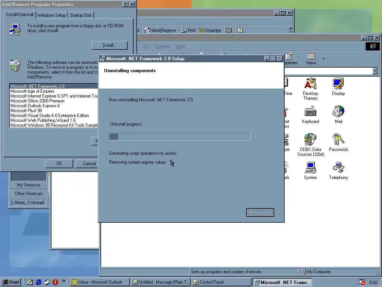
Task: Select Microsoft Web Publishing Wizard 1.6
Action: click(54, 120)
